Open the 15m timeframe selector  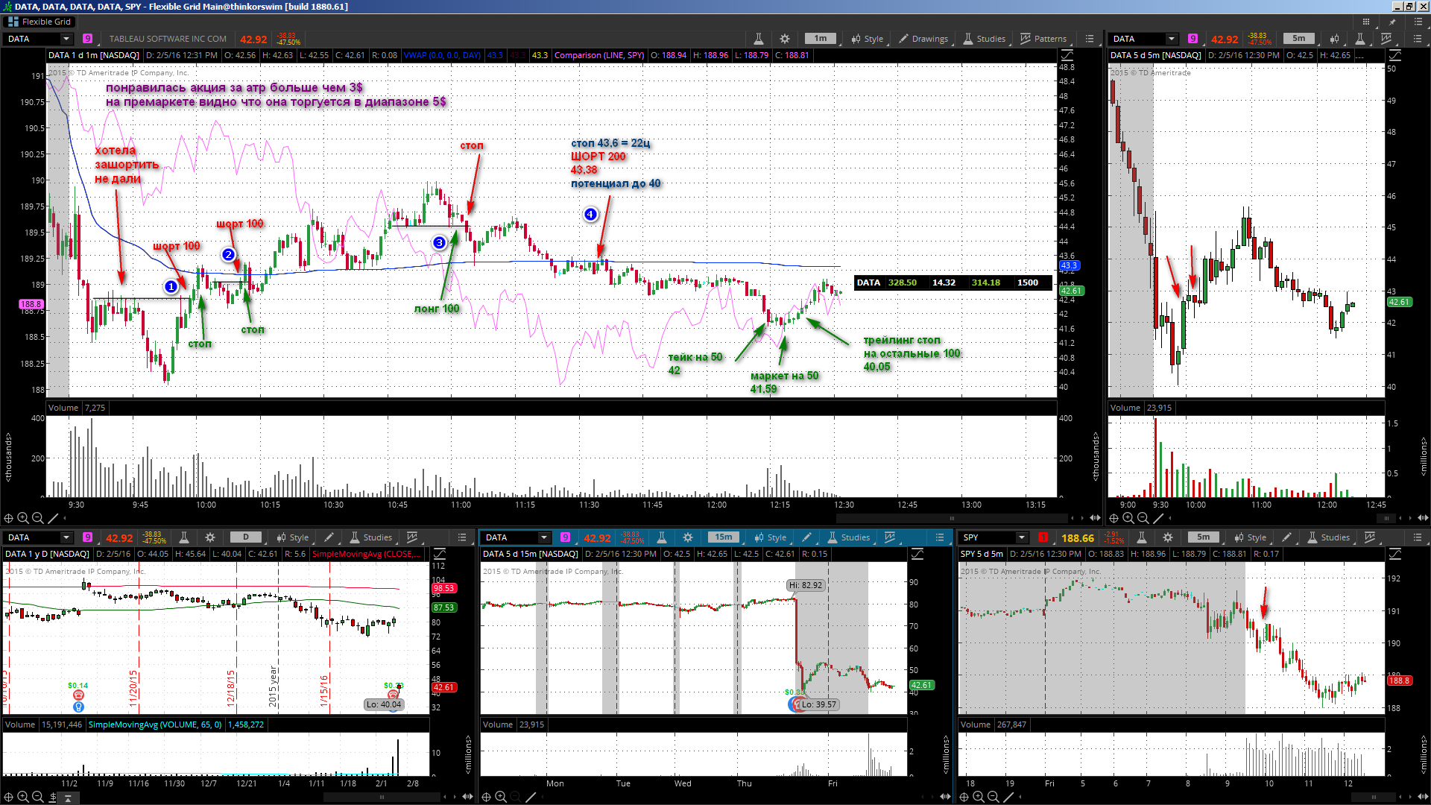724,537
